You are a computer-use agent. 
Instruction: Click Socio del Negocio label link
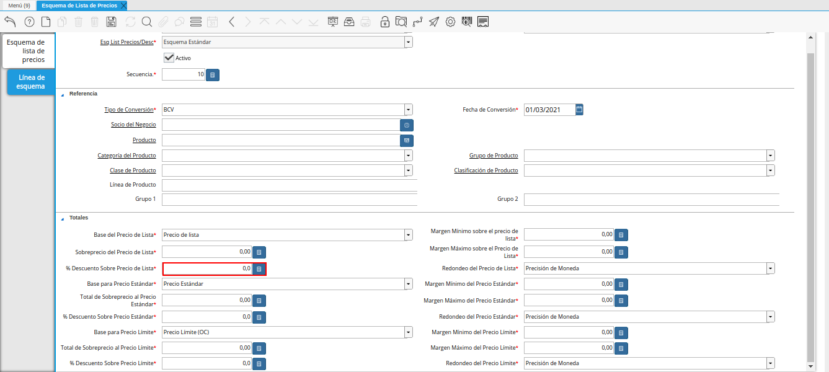(133, 125)
